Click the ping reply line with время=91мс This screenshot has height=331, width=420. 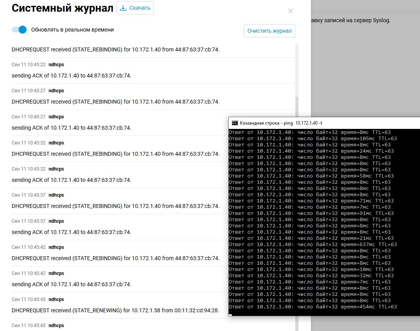click(x=311, y=213)
